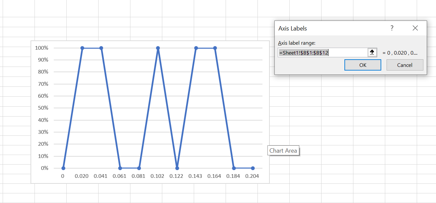Image resolution: width=436 pixels, height=203 pixels.
Task: Select the data point at 0.122 on baseline
Action: [x=177, y=168]
